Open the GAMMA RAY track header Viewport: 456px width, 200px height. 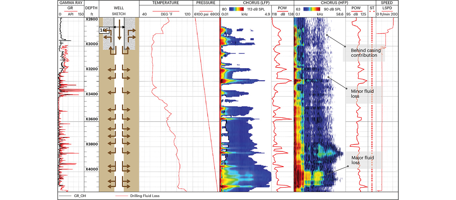[71, 3]
